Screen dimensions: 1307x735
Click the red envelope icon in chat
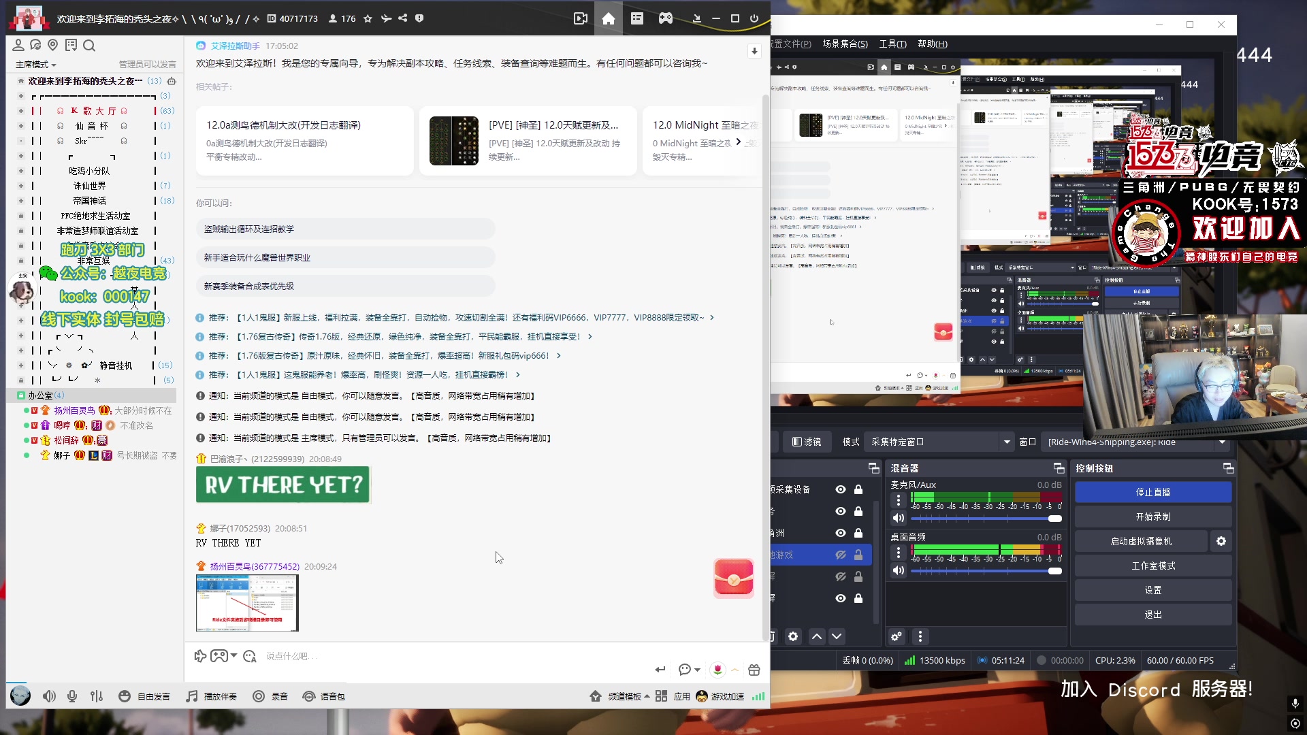pyautogui.click(x=733, y=578)
